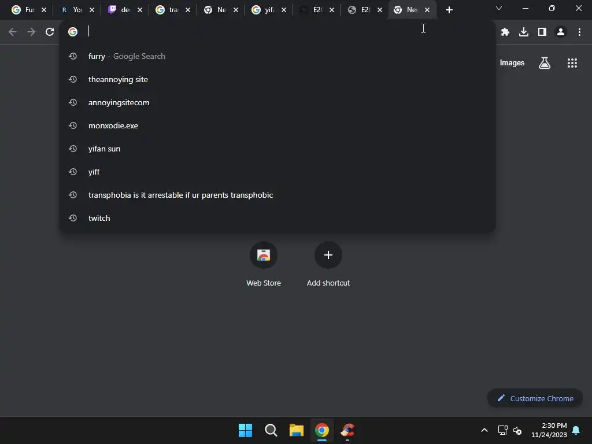Viewport: 592px width, 444px height.
Task: Select 'yifan sun' suggestion
Action: point(277,149)
